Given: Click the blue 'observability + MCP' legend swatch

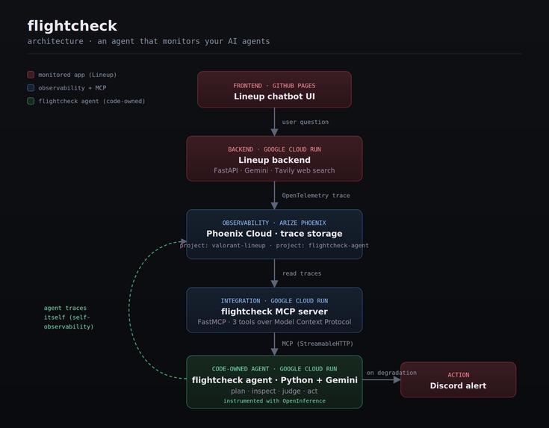Looking at the screenshot, I should tap(31, 88).
